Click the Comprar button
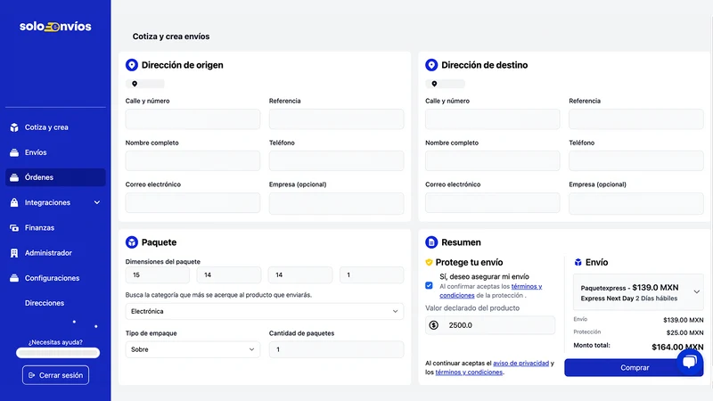This screenshot has width=713, height=401. (x=634, y=367)
